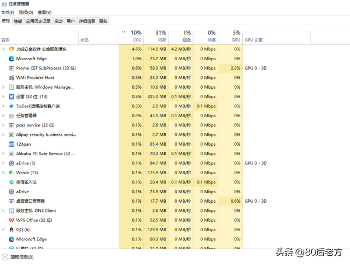
Task: Click the 123pan app icon
Action: point(11,144)
